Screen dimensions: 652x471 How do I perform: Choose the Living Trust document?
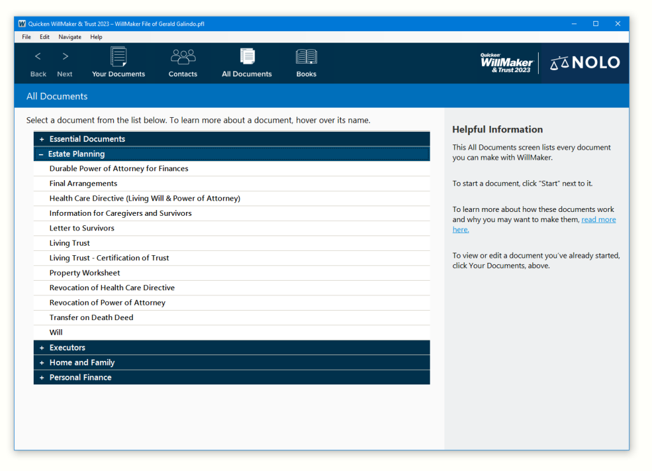70,243
